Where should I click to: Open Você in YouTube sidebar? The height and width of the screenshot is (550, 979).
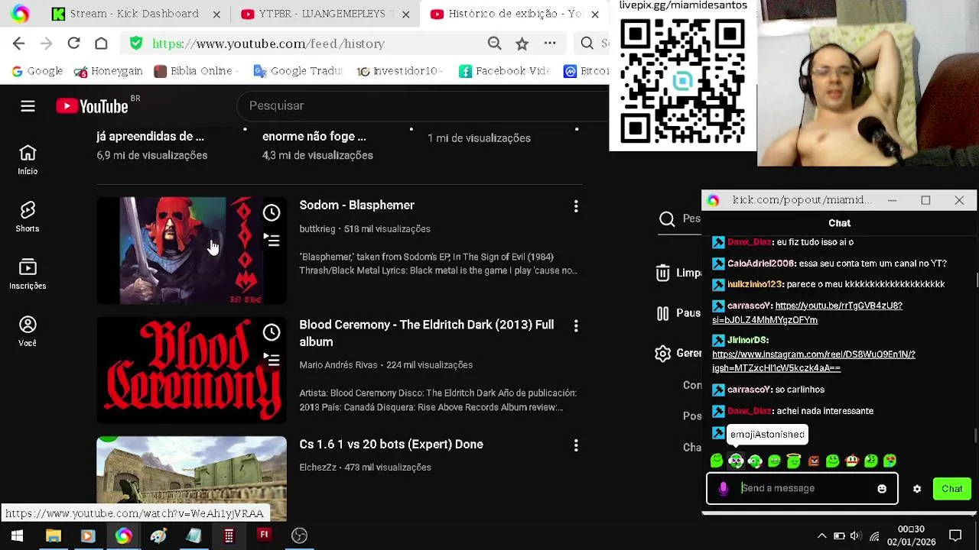click(x=28, y=332)
